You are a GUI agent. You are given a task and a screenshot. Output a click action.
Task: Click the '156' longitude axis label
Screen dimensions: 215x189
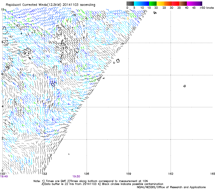click(87, 174)
